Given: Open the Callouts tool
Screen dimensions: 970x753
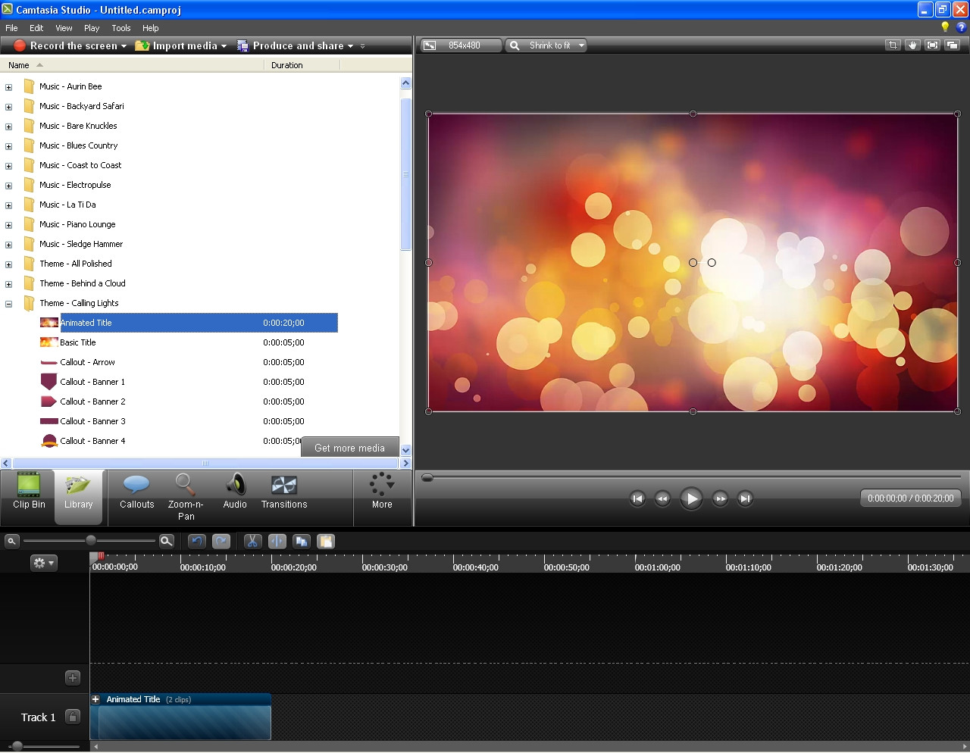Looking at the screenshot, I should pos(136,492).
